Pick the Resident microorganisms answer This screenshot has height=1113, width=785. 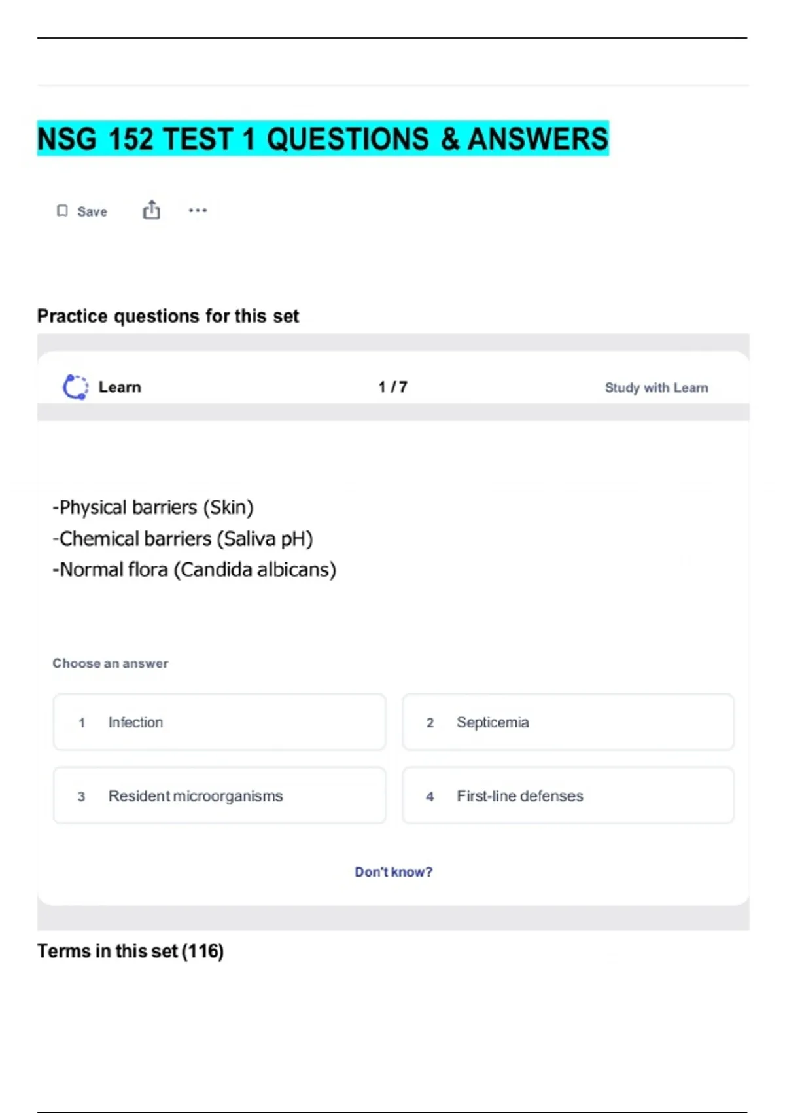[219, 795]
